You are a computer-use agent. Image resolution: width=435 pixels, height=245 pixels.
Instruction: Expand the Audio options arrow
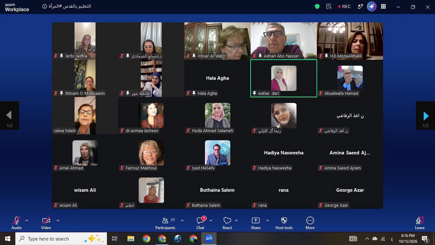[x=27, y=220]
